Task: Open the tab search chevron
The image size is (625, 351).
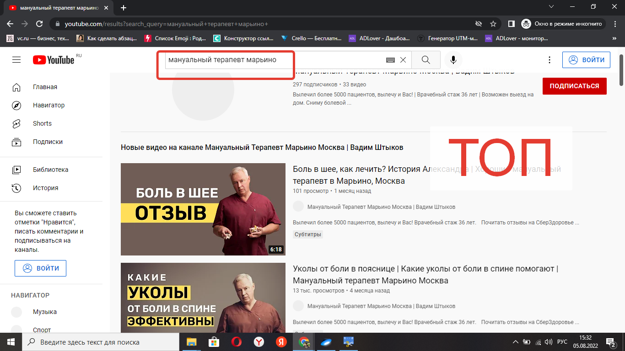Action: [551, 6]
